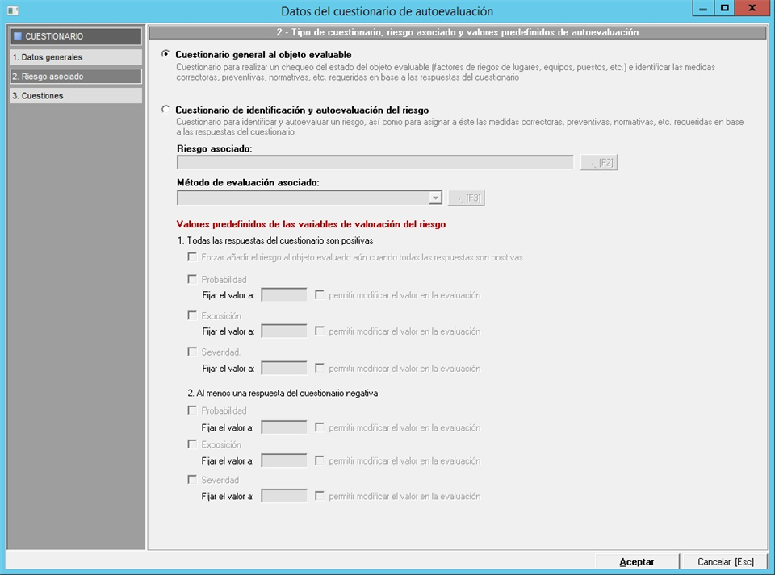Screen dimensions: 775x575
Task: Click the [F3] evaluation method button
Action: click(467, 198)
